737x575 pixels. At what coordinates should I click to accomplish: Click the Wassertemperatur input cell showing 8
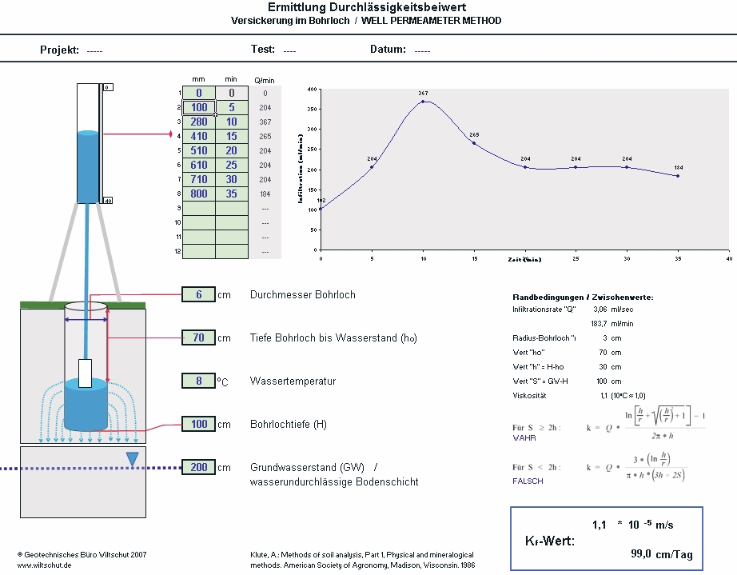[198, 381]
